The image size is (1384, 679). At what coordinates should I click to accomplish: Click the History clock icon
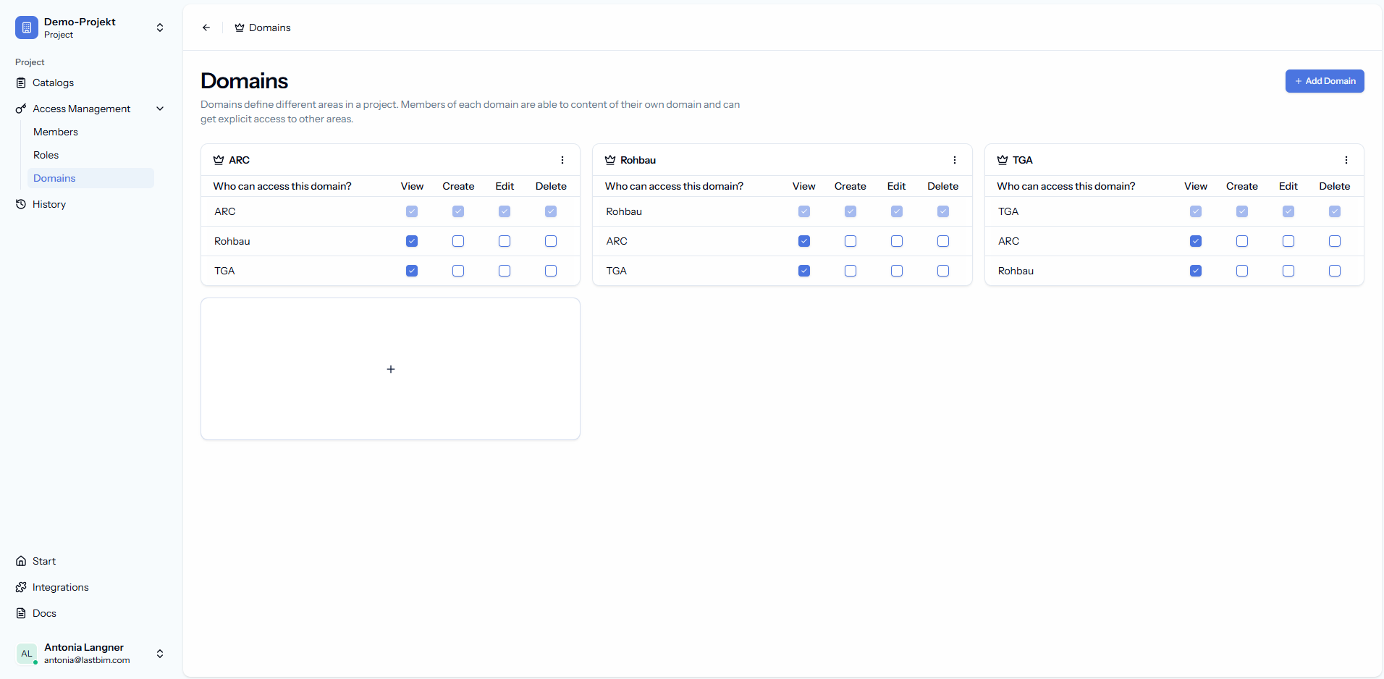point(21,204)
